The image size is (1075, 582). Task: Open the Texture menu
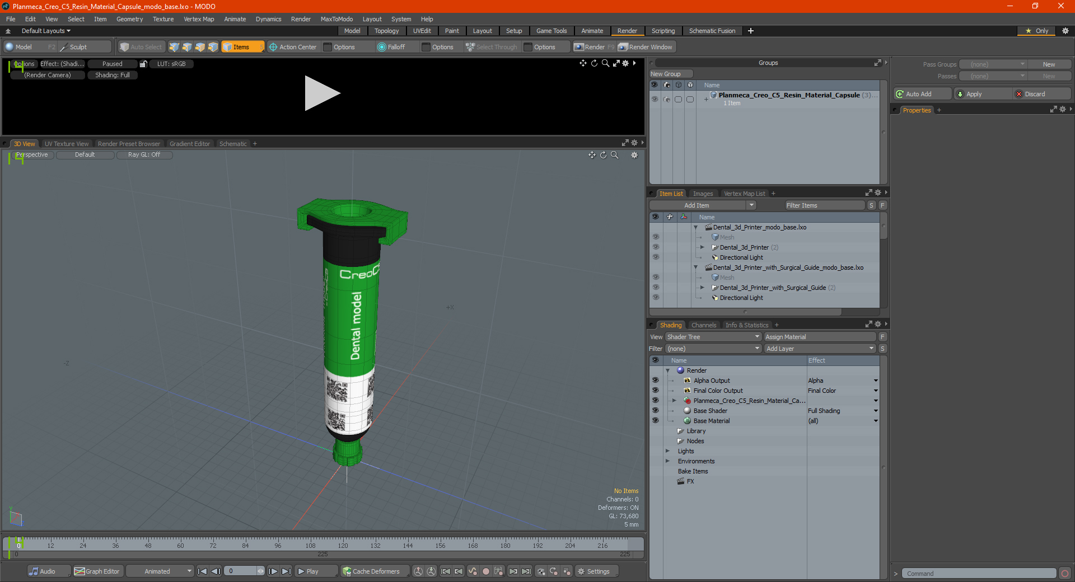point(163,19)
